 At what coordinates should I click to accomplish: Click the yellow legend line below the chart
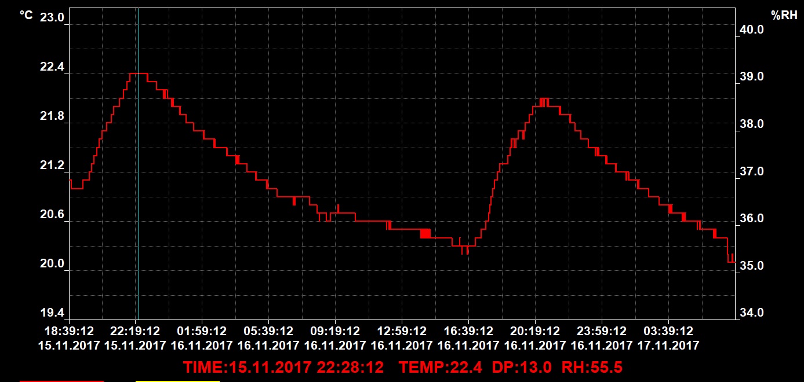tap(177, 381)
